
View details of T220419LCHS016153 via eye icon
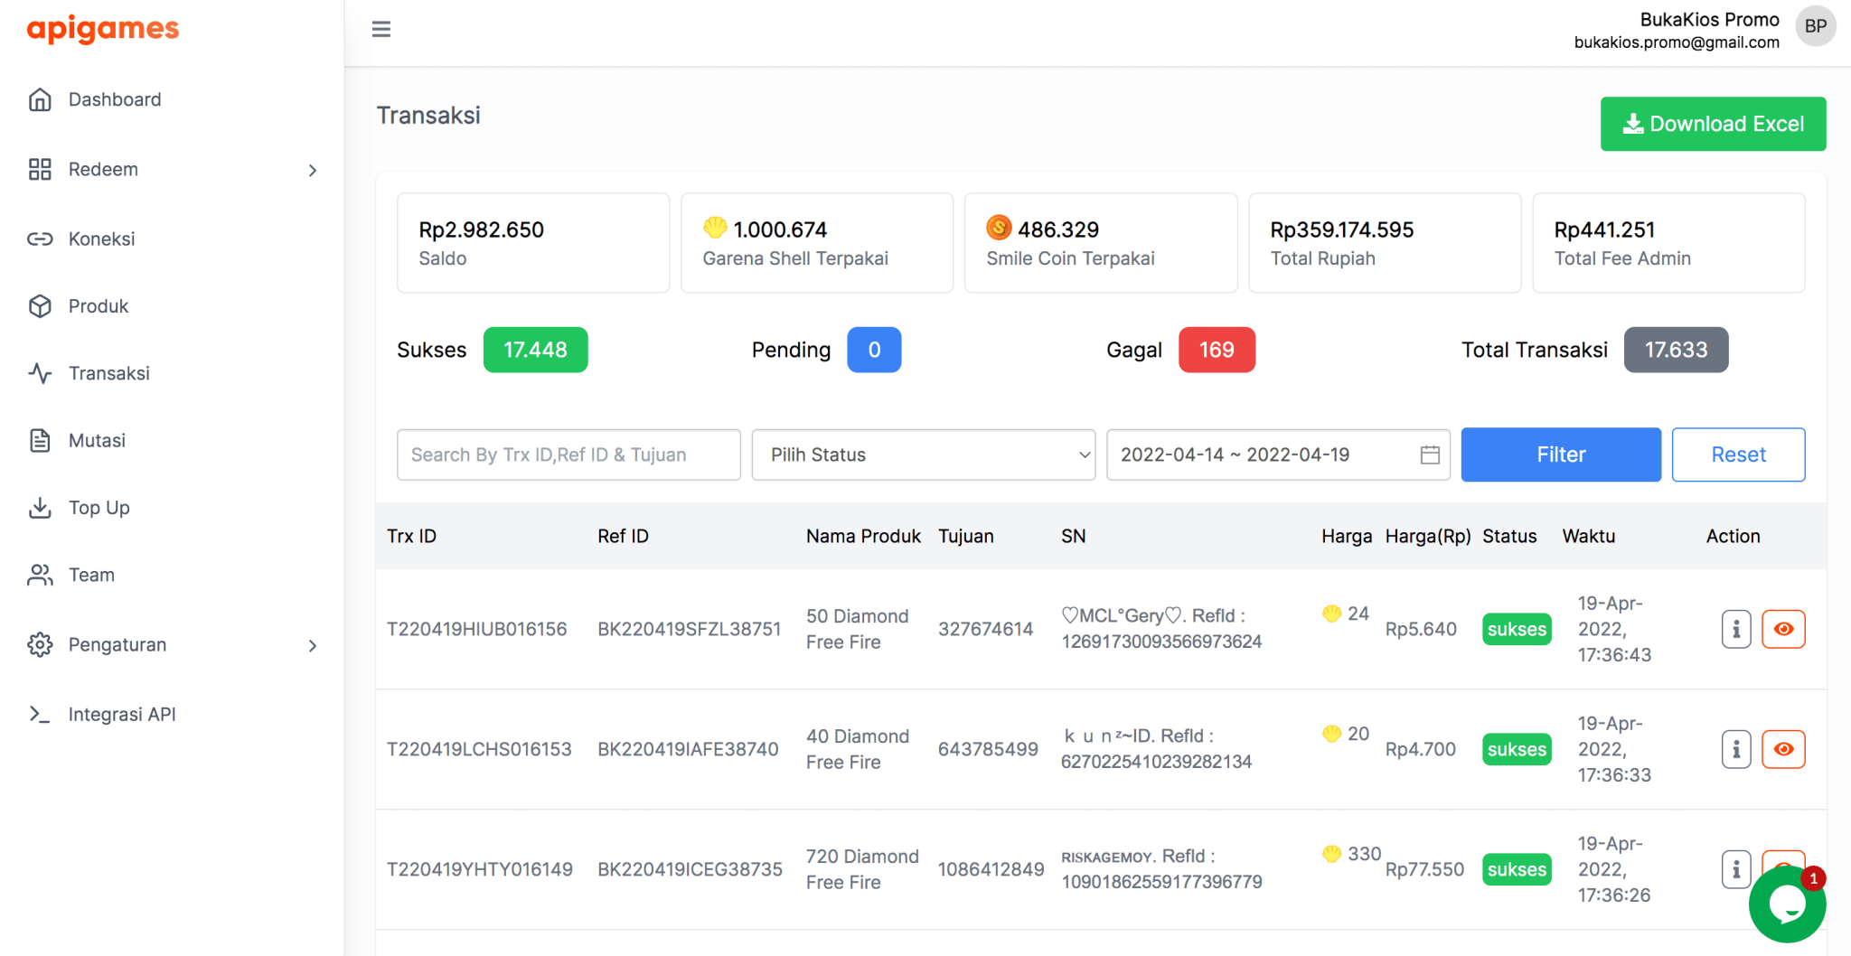[1783, 749]
